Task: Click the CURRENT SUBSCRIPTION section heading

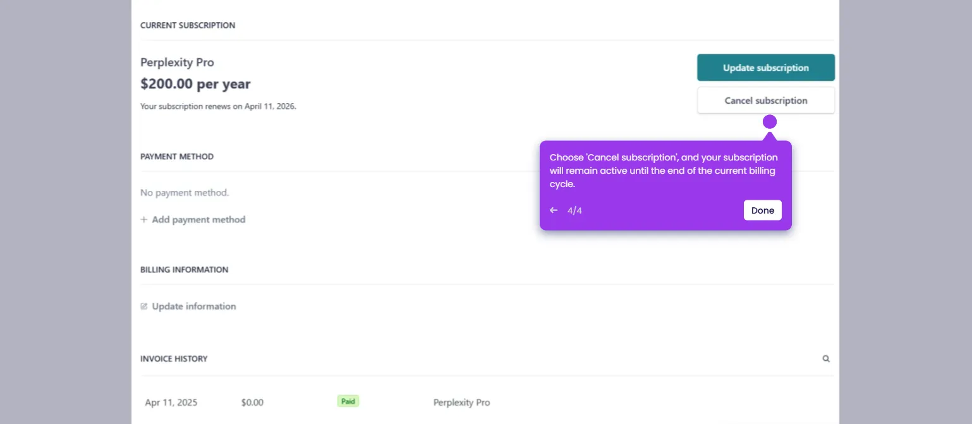Action: (188, 26)
